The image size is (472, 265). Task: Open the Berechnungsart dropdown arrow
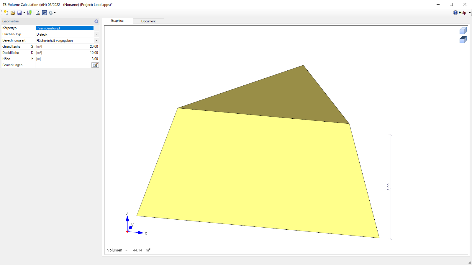(x=97, y=41)
